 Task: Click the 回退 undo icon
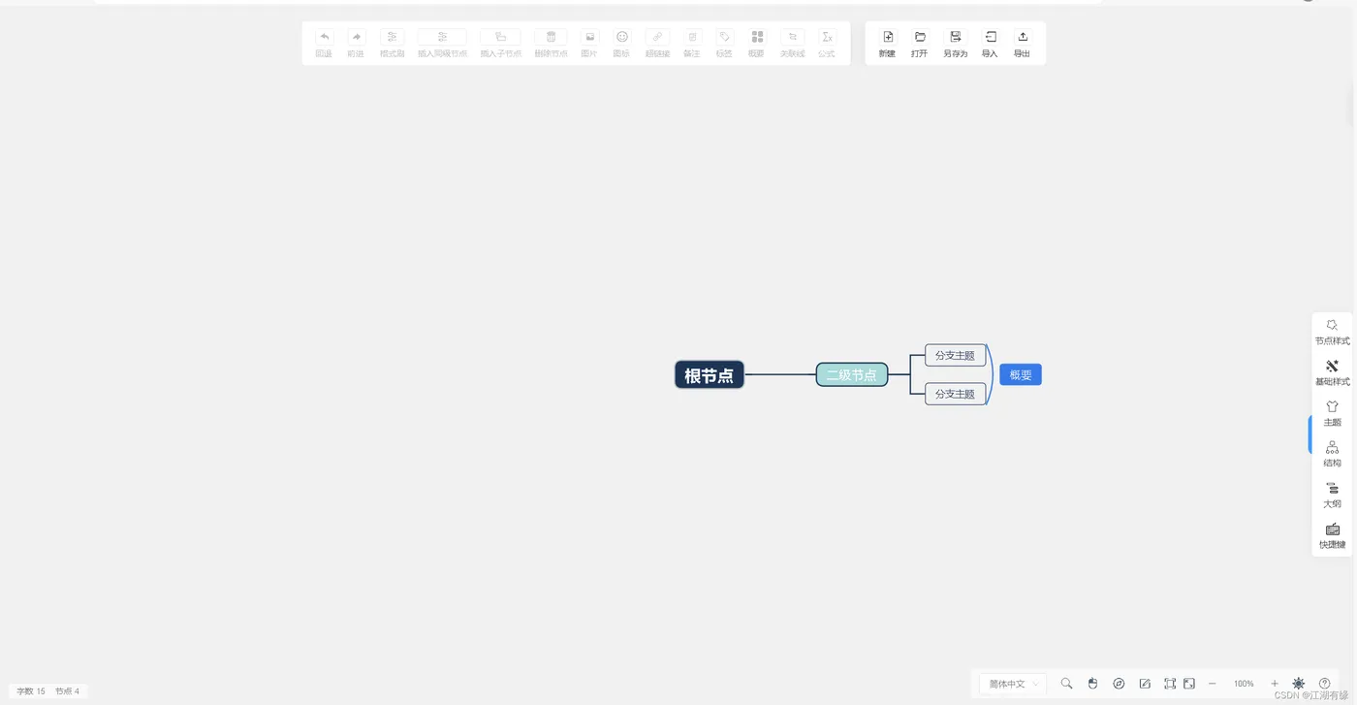point(324,37)
